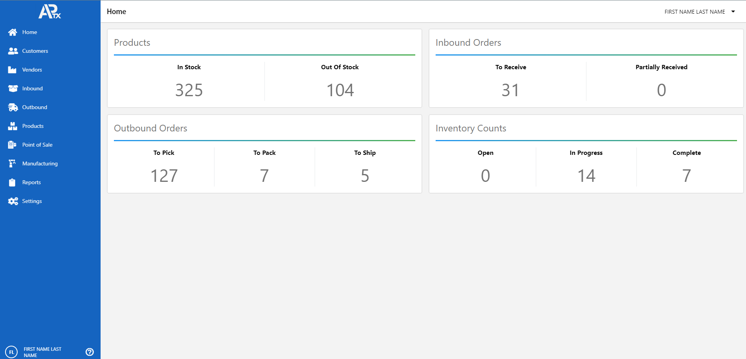This screenshot has height=359, width=746.
Task: Open the To Pick orders count
Action: tap(164, 176)
